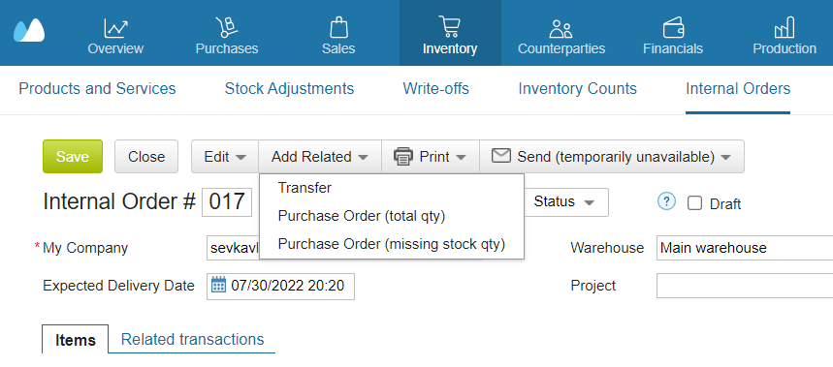This screenshot has height=367, width=833.
Task: Toggle the Draft checkbox
Action: tap(694, 203)
